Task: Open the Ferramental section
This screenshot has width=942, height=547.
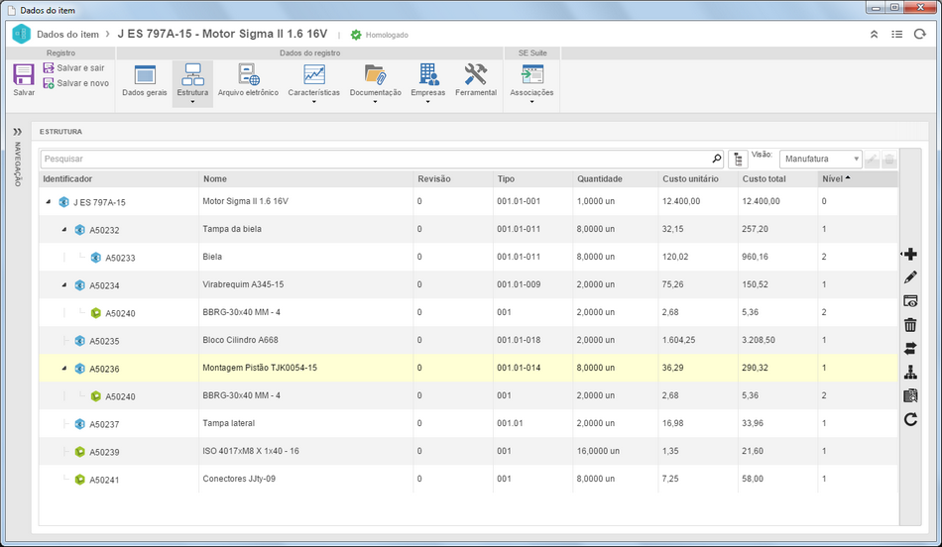Action: tap(476, 80)
